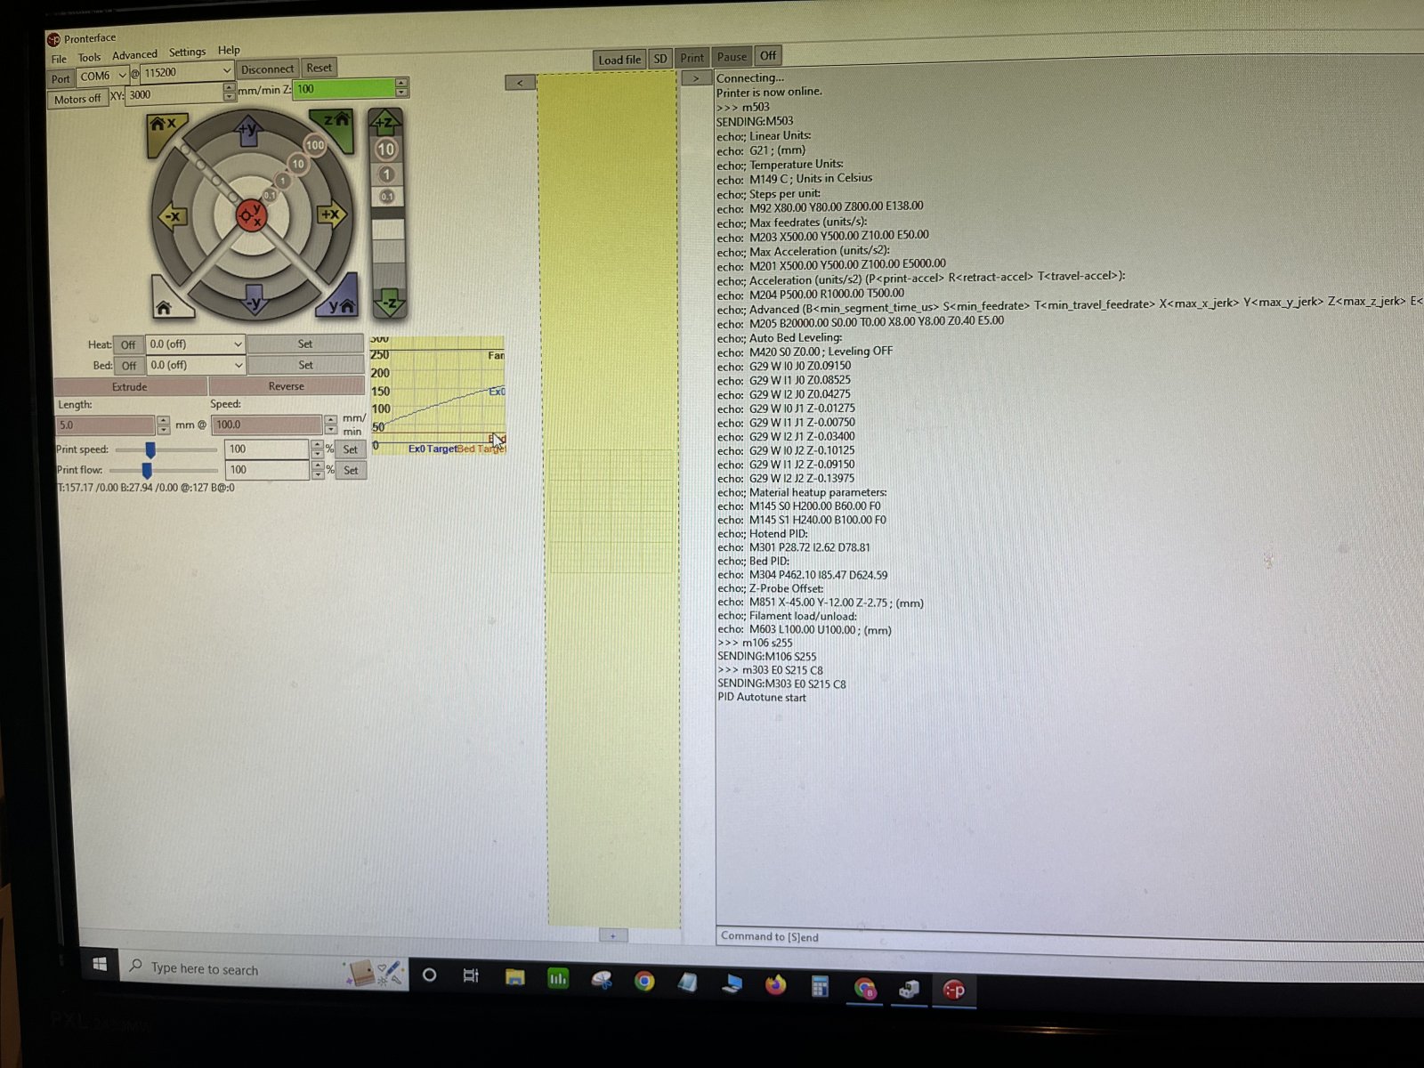Image resolution: width=1424 pixels, height=1068 pixels.
Task: Click the Print speed slider handle
Action: pyautogui.click(x=150, y=449)
